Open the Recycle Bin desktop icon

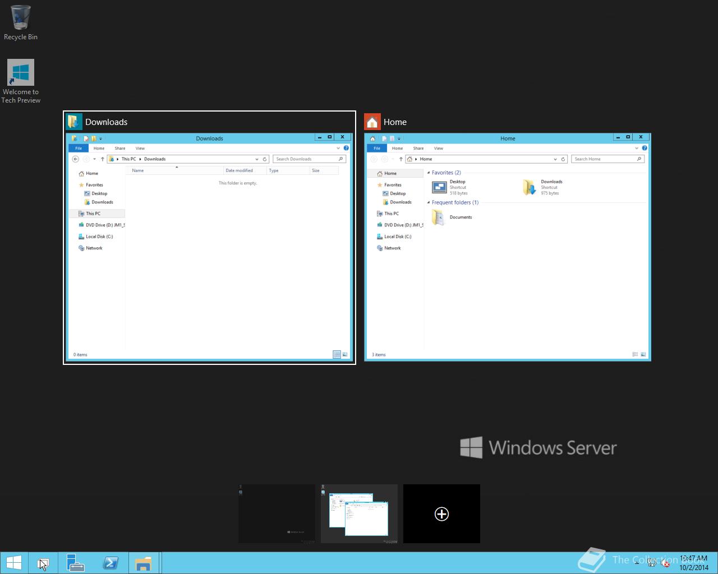click(x=21, y=22)
